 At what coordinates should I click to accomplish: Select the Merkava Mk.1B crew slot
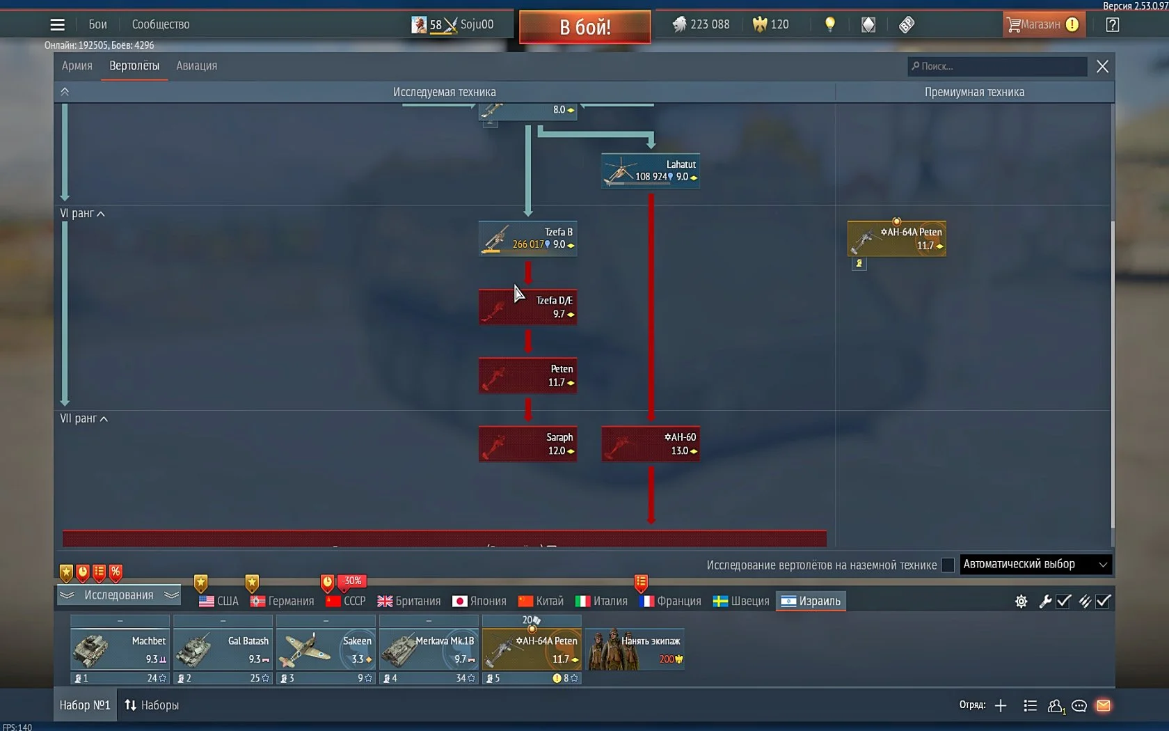pos(429,650)
